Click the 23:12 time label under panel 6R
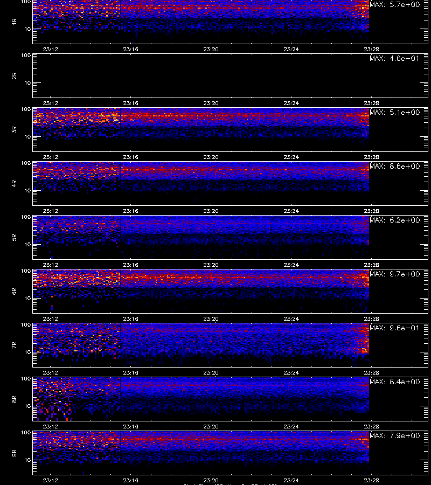The width and height of the screenshot is (431, 485). 51,318
